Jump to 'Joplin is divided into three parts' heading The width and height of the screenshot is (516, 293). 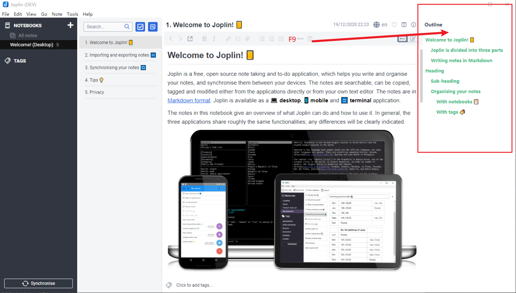pos(467,50)
